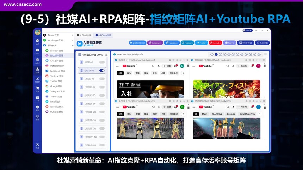Enable the 分组5(17~20) toggle

[x=102, y=95]
